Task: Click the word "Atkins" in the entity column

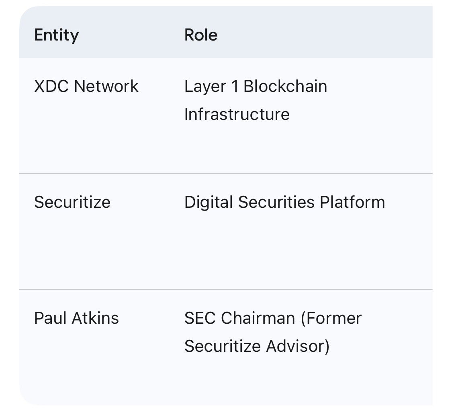Action: pyautogui.click(x=95, y=318)
